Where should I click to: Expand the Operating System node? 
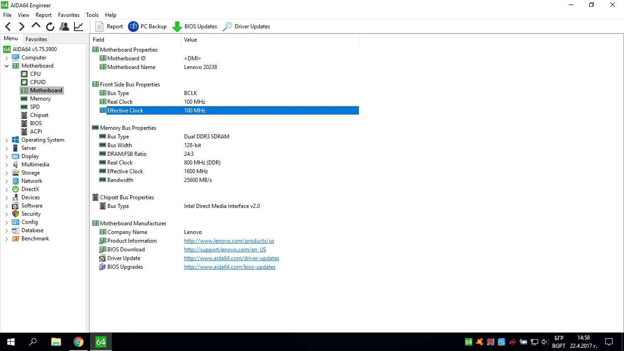click(x=6, y=140)
